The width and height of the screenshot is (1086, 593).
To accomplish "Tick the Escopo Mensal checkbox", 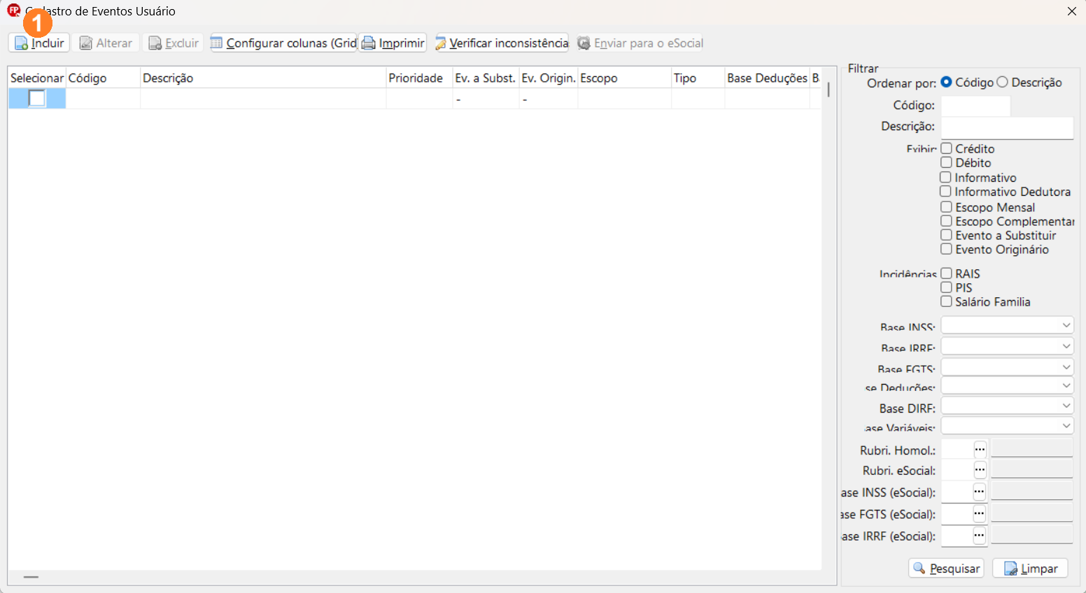I will pyautogui.click(x=947, y=207).
